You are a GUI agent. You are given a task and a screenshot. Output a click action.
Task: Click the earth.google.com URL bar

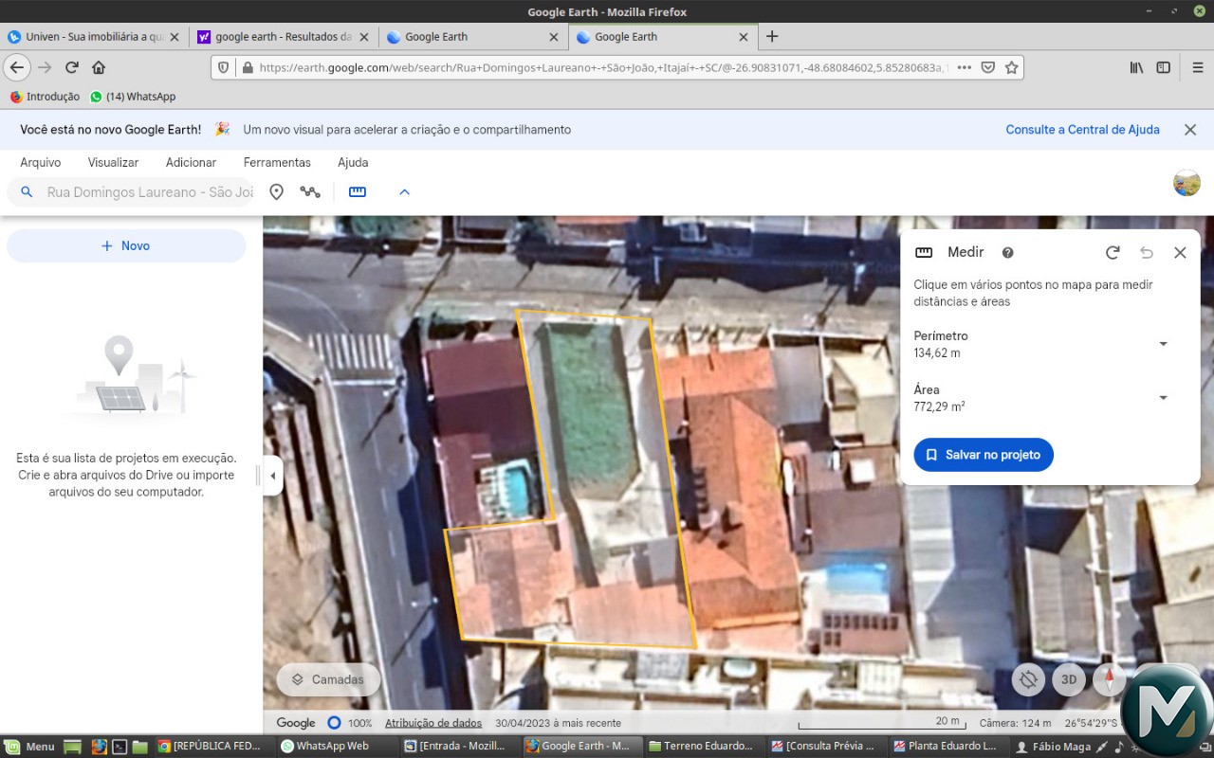[602, 67]
